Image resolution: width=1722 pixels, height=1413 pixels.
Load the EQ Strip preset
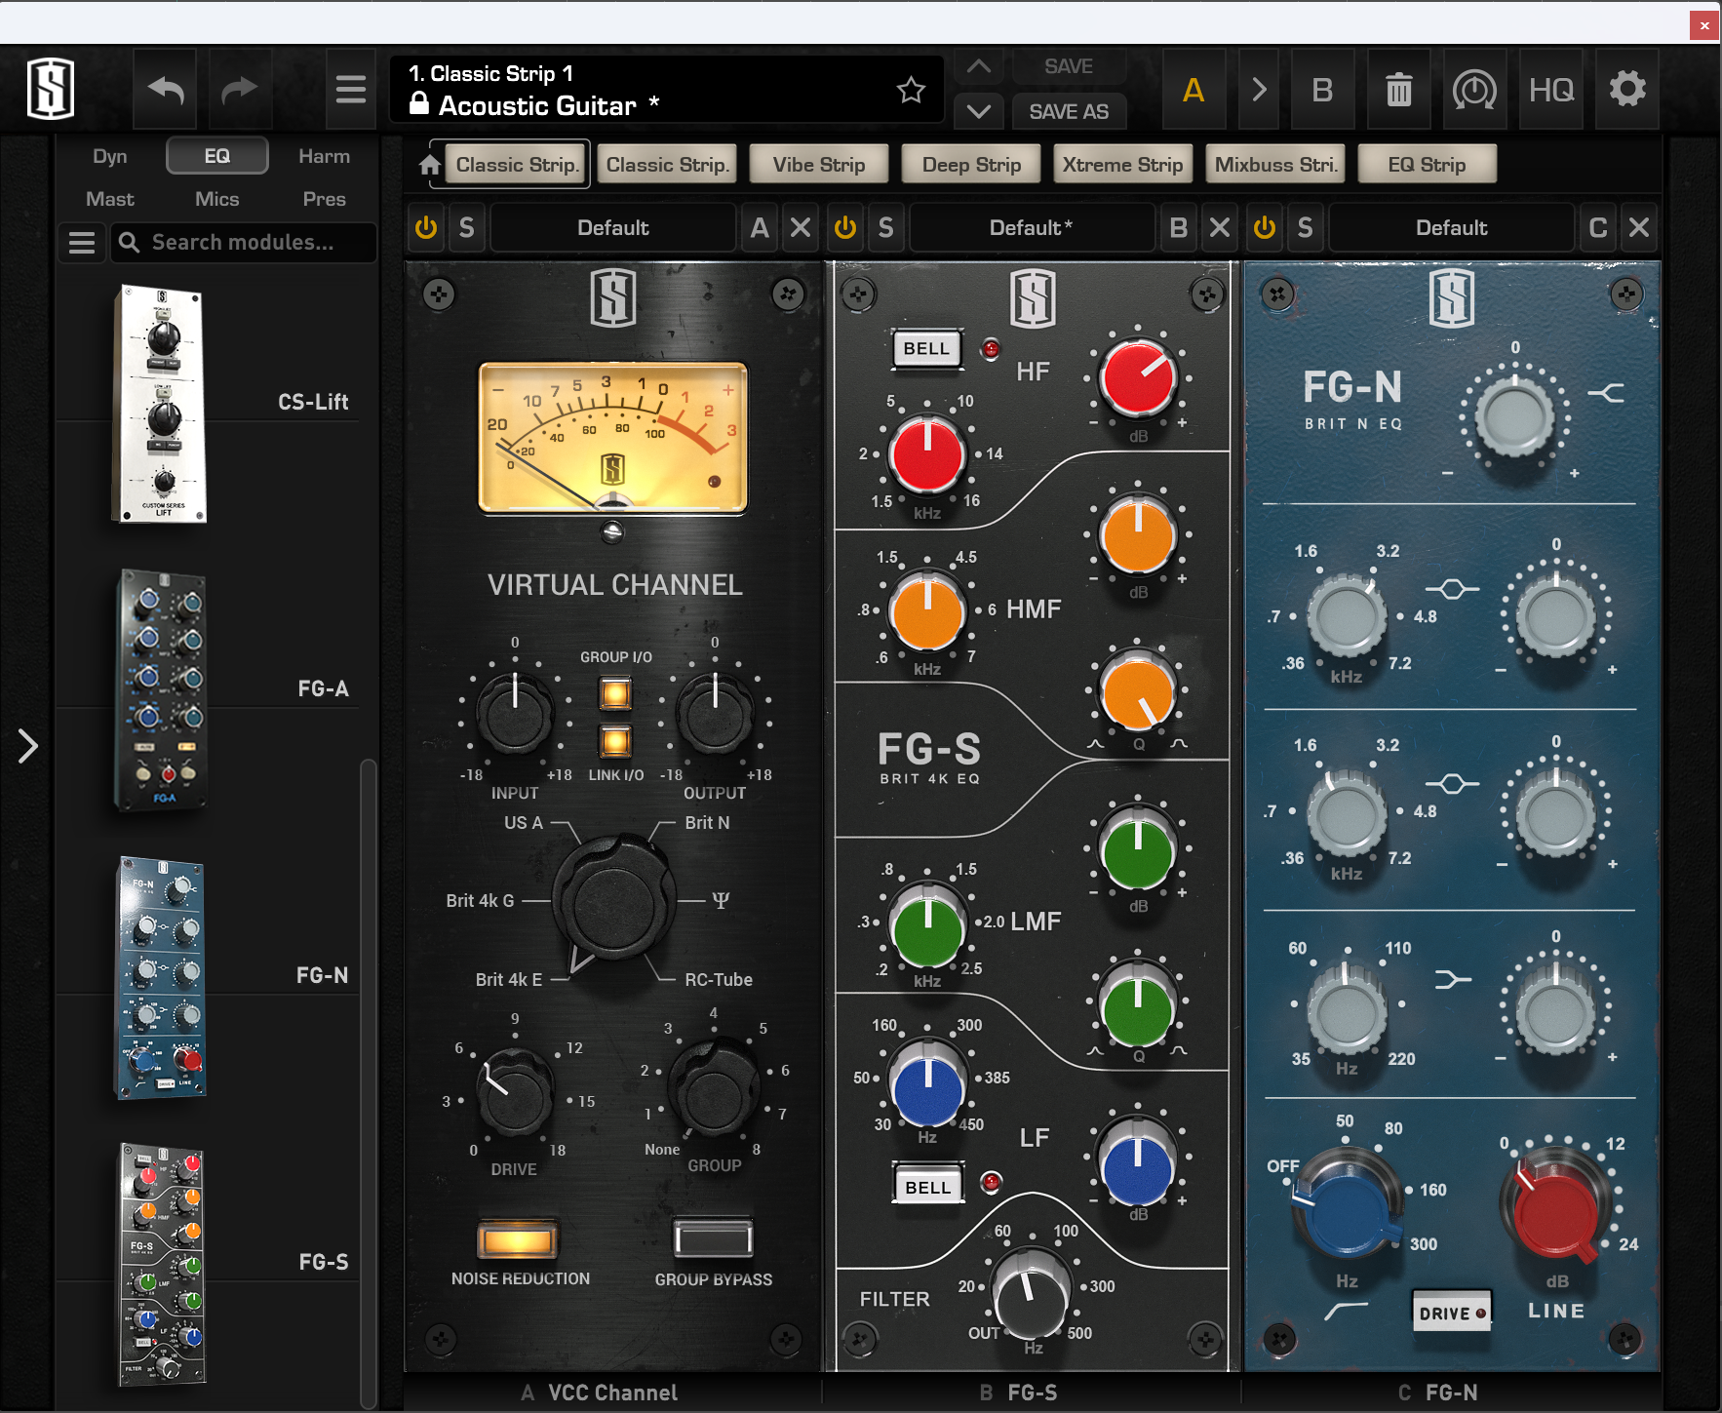(1428, 165)
